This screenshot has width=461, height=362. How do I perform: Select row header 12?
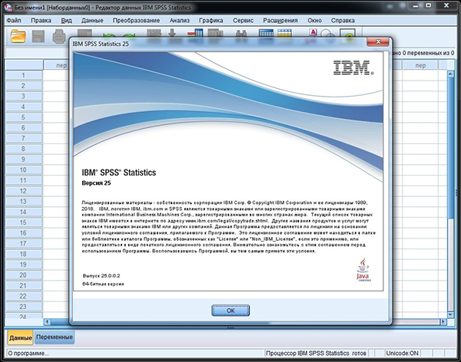[24, 191]
